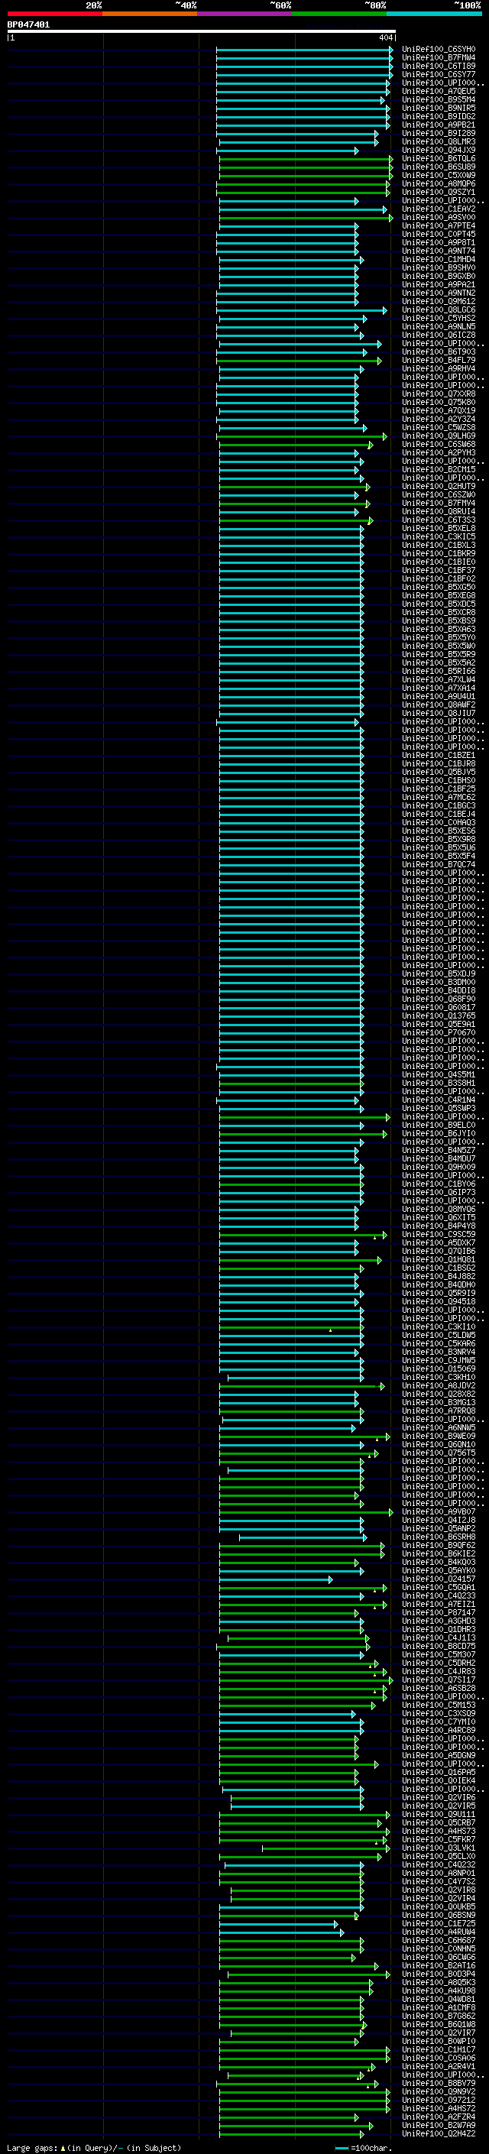The height and width of the screenshot is (2154, 489).
Task: Click the white query length bar
Action: (x=202, y=31)
